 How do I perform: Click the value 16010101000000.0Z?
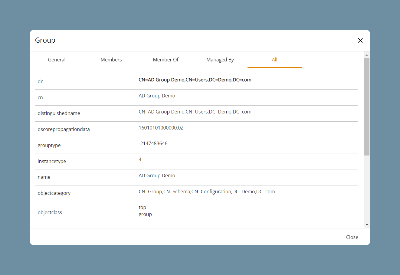tap(161, 128)
